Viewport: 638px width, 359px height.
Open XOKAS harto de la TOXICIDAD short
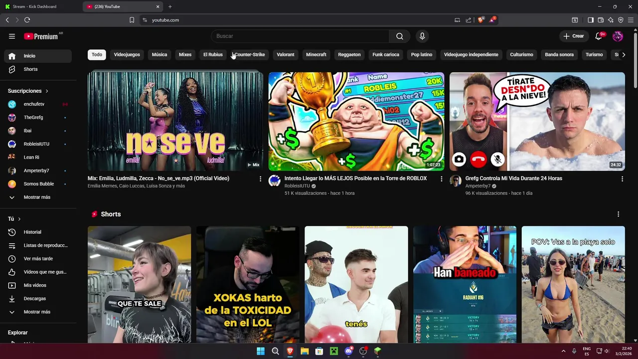248,285
